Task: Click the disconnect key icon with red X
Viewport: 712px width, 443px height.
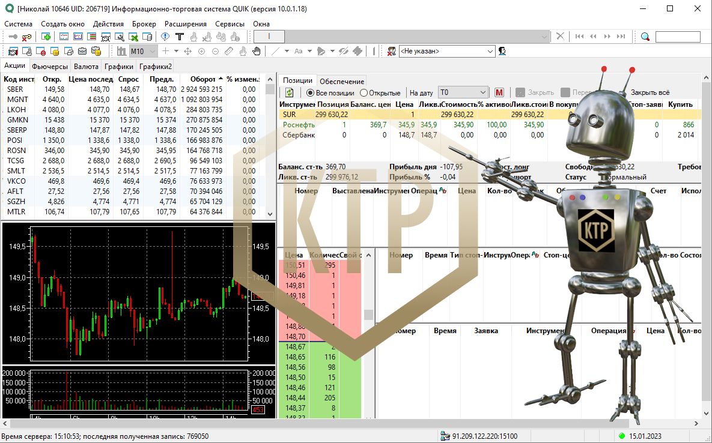Action: (x=27, y=37)
